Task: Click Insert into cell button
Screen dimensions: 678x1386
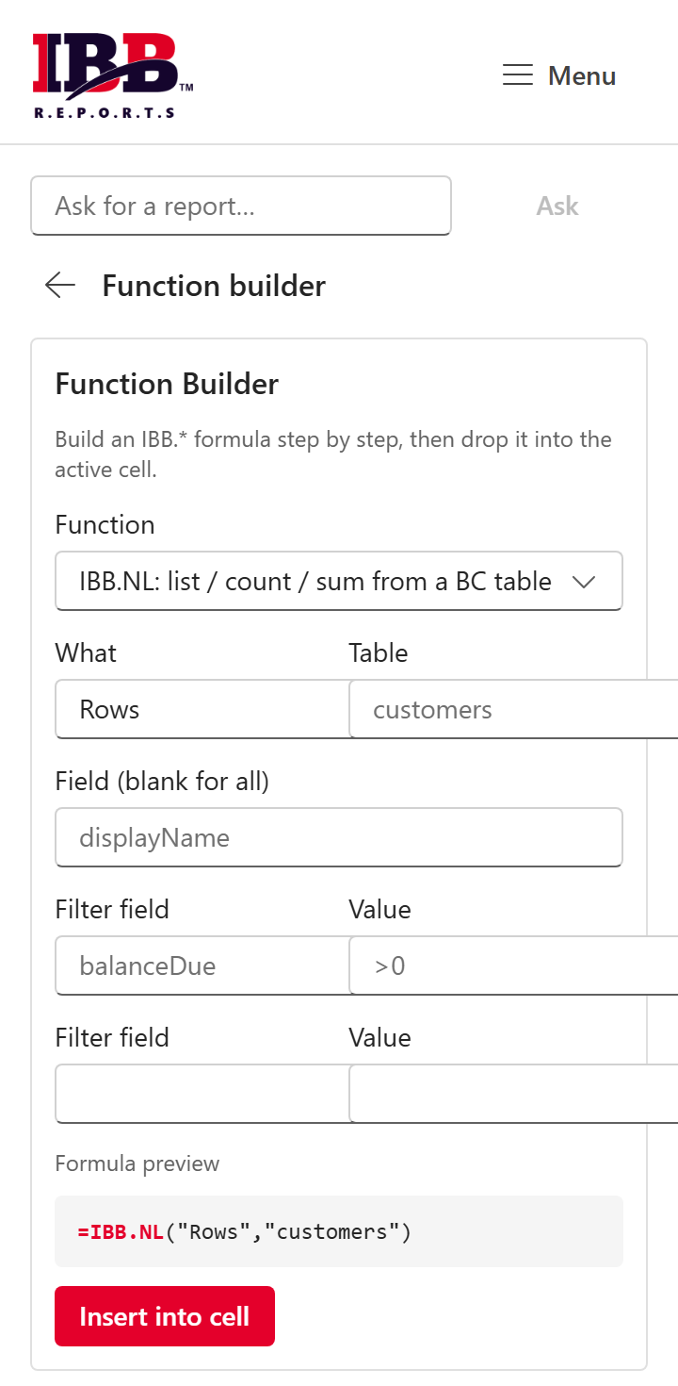Action: click(165, 1316)
